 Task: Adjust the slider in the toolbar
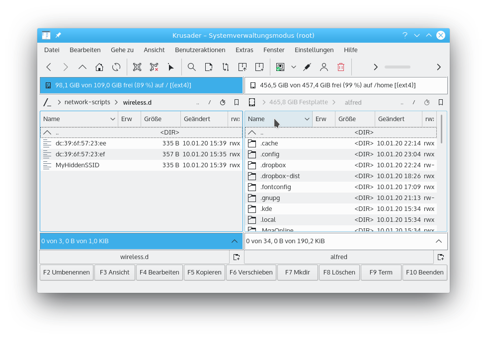click(x=397, y=67)
